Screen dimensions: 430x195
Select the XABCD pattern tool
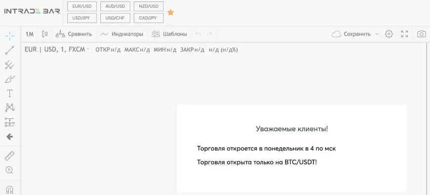point(9,108)
